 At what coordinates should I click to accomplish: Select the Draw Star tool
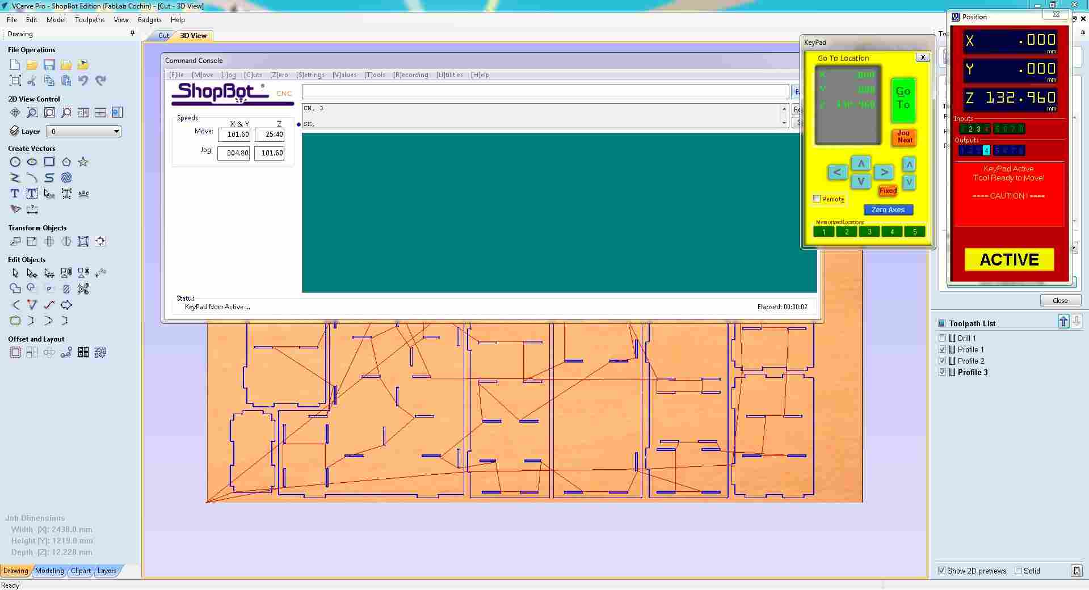click(83, 162)
